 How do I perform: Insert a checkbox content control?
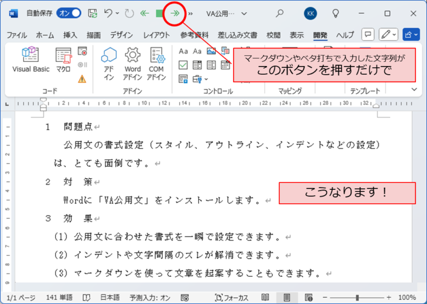coord(183,65)
